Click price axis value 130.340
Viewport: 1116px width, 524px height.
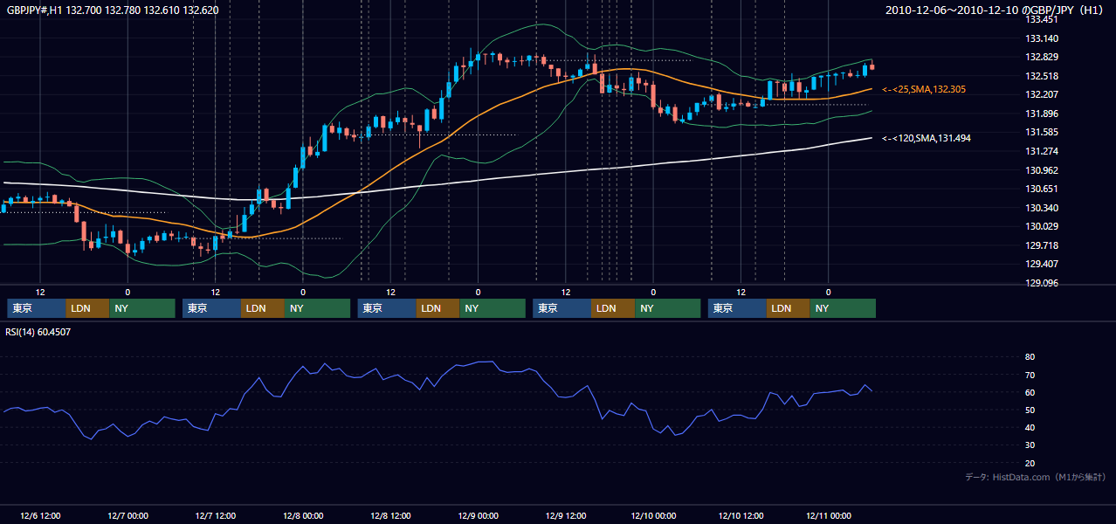[1042, 208]
